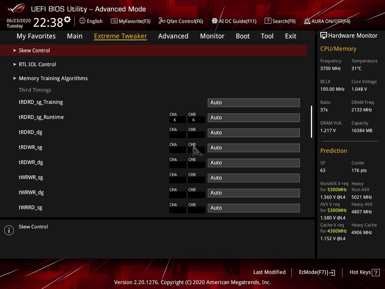This screenshot has height=289, width=385.
Task: Switch to the Main tab
Action: [75, 36]
